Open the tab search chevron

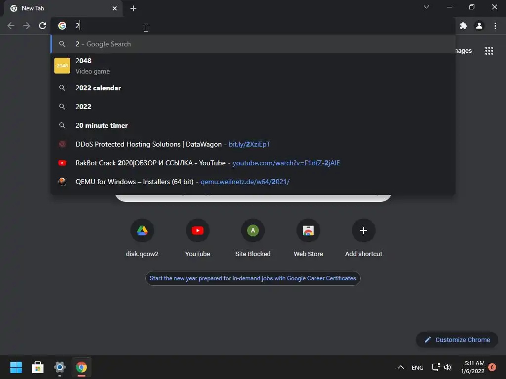(x=426, y=7)
